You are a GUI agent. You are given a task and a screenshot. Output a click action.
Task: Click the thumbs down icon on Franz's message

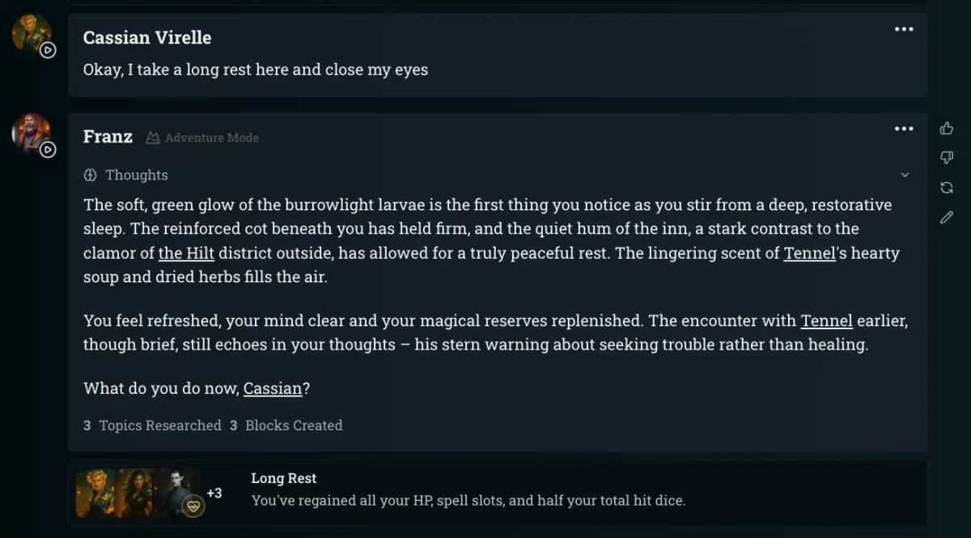click(x=946, y=158)
